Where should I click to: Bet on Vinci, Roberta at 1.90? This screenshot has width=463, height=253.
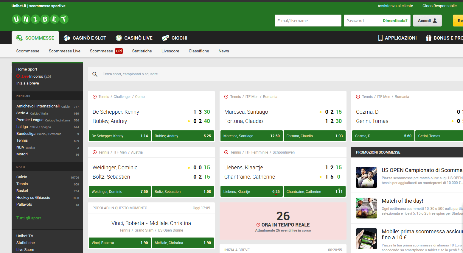(120, 243)
